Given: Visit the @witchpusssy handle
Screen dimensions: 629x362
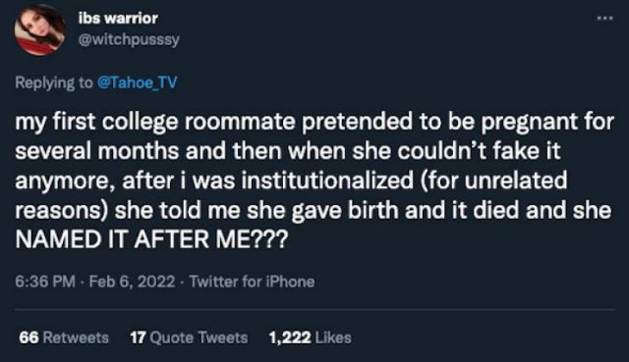Looking at the screenshot, I should [x=129, y=39].
